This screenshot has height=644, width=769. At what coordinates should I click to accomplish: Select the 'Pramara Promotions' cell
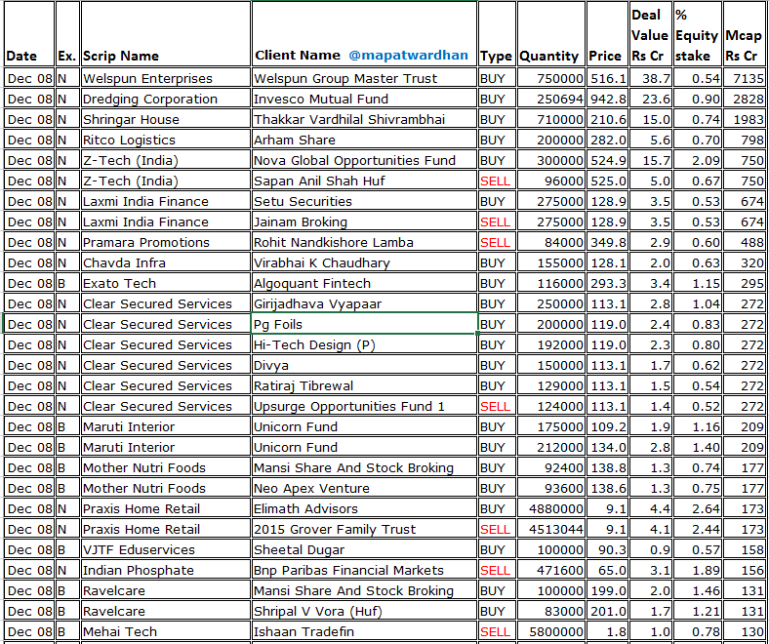coord(166,243)
